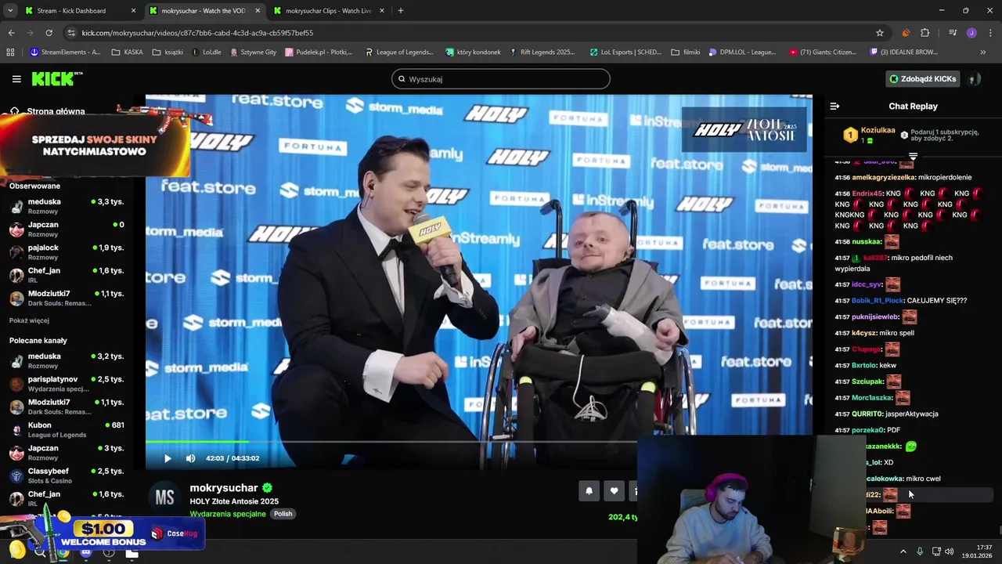Open network settings from the system tray
Viewport: 1002px width, 564px height.
936,551
